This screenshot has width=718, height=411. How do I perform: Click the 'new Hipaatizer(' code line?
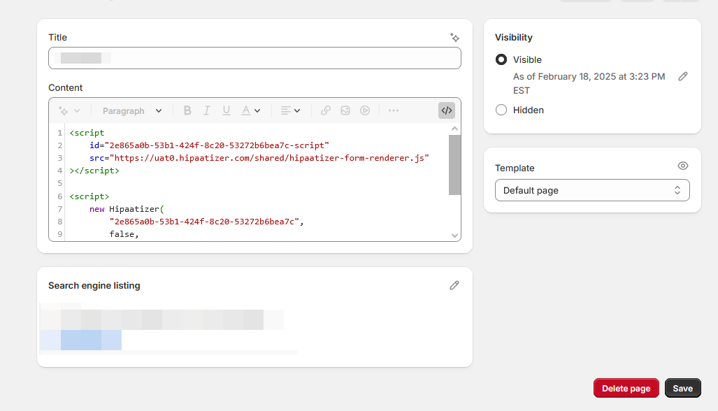point(127,209)
